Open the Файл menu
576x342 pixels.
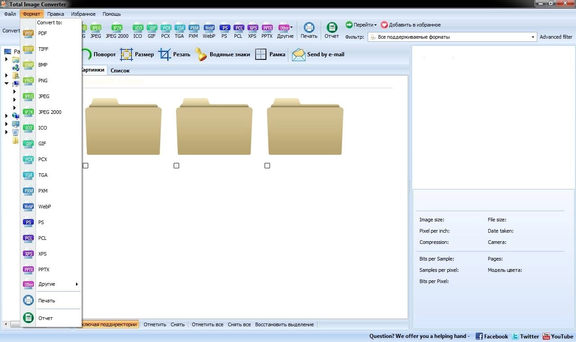tap(10, 14)
